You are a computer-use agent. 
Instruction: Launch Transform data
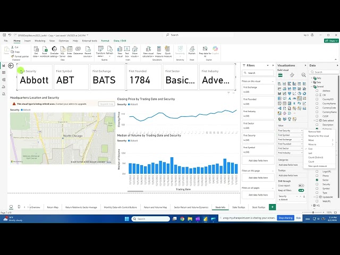tap(100, 52)
